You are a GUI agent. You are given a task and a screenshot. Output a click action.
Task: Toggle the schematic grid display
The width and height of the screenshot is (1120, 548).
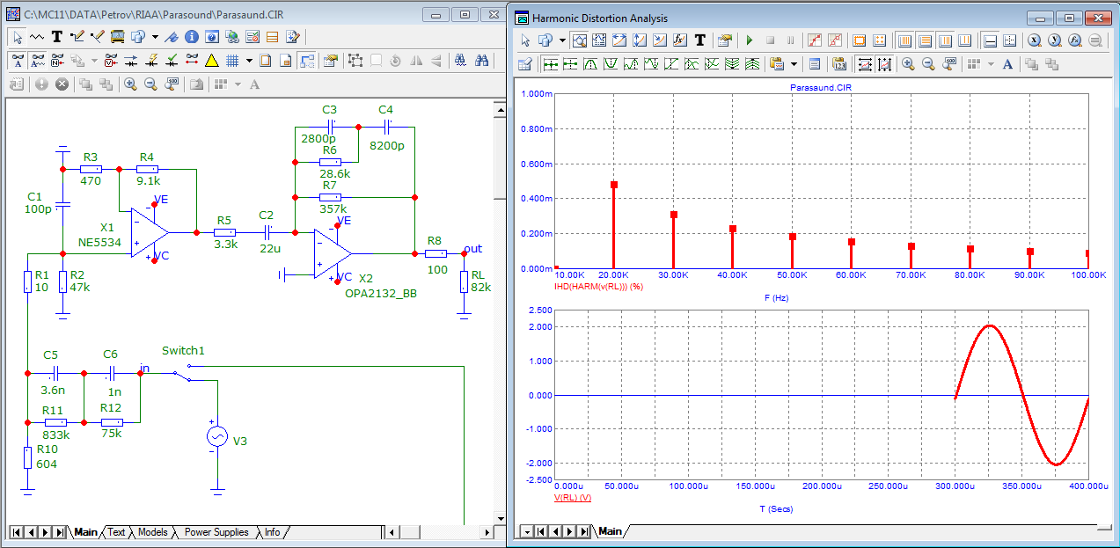coord(232,61)
